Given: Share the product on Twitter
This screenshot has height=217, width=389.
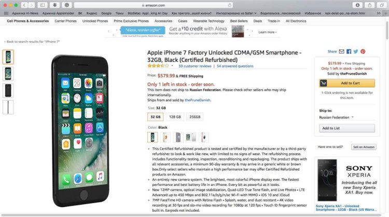Looking at the screenshot, I should (x=356, y=51).
